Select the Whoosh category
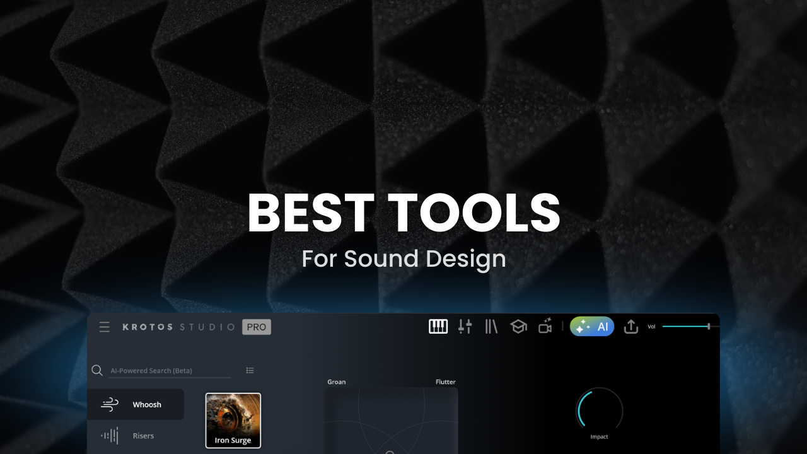 click(x=136, y=405)
